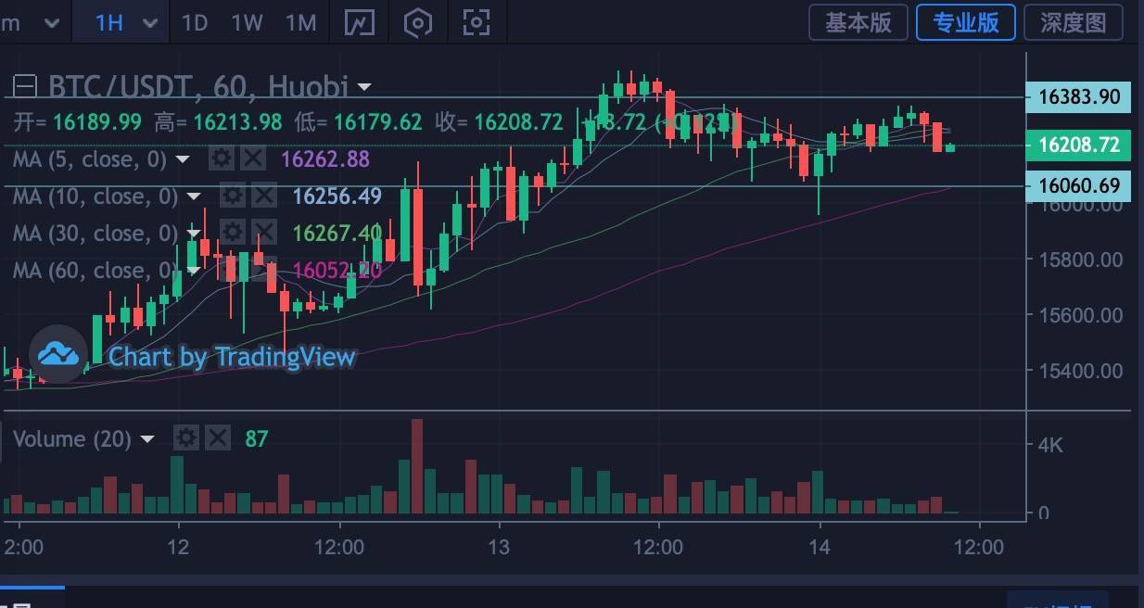
Task: Switch to 基本版 basic view
Action: 858,22
